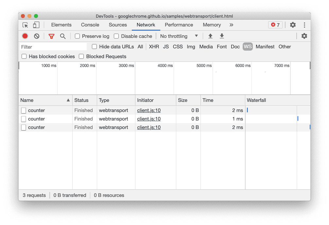This screenshot has width=329, height=225.
Task: Toggle the red filter funnel icon
Action: tap(51, 36)
